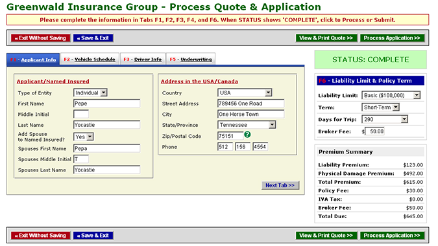
Task: Click the Liability Premium value $123.00
Action: pyautogui.click(x=413, y=165)
